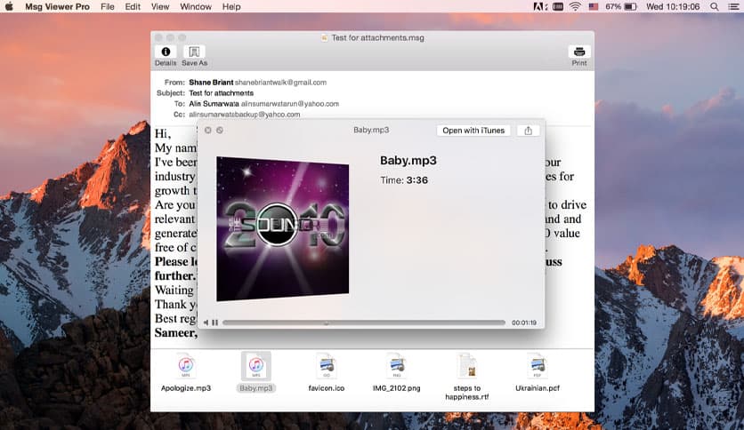This screenshot has width=744, height=430.
Task: Click the Wed 10:19:06 clock
Action: pos(673,6)
